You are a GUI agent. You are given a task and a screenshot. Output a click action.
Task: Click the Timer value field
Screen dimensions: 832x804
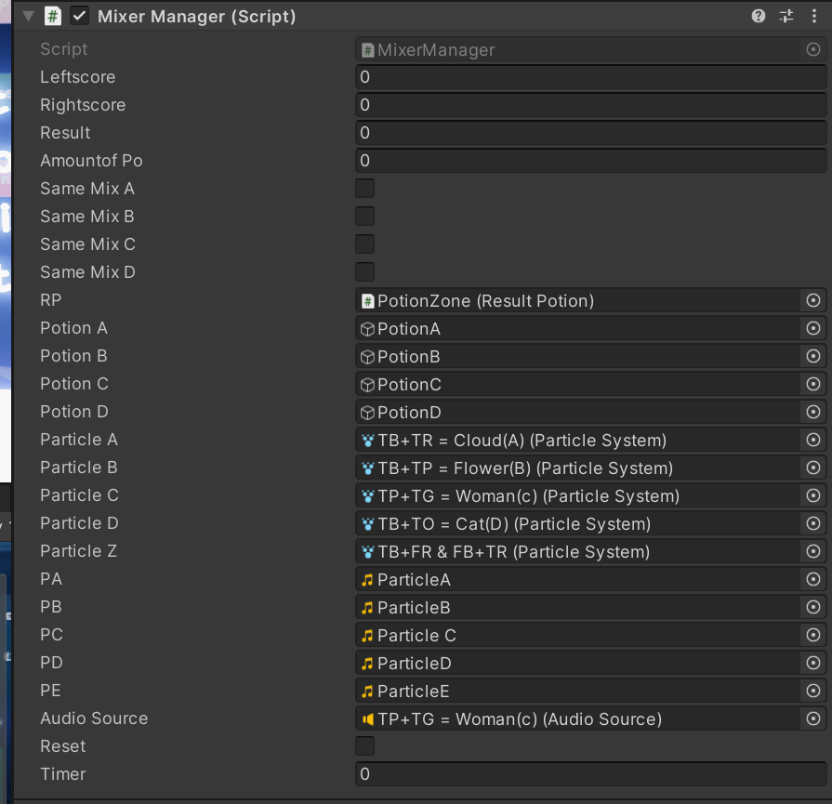point(590,773)
